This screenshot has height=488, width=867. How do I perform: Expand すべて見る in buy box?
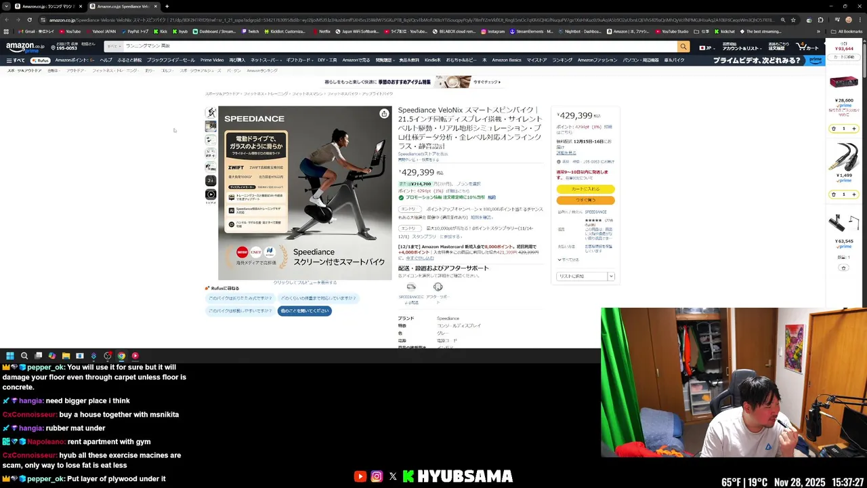pos(568,260)
